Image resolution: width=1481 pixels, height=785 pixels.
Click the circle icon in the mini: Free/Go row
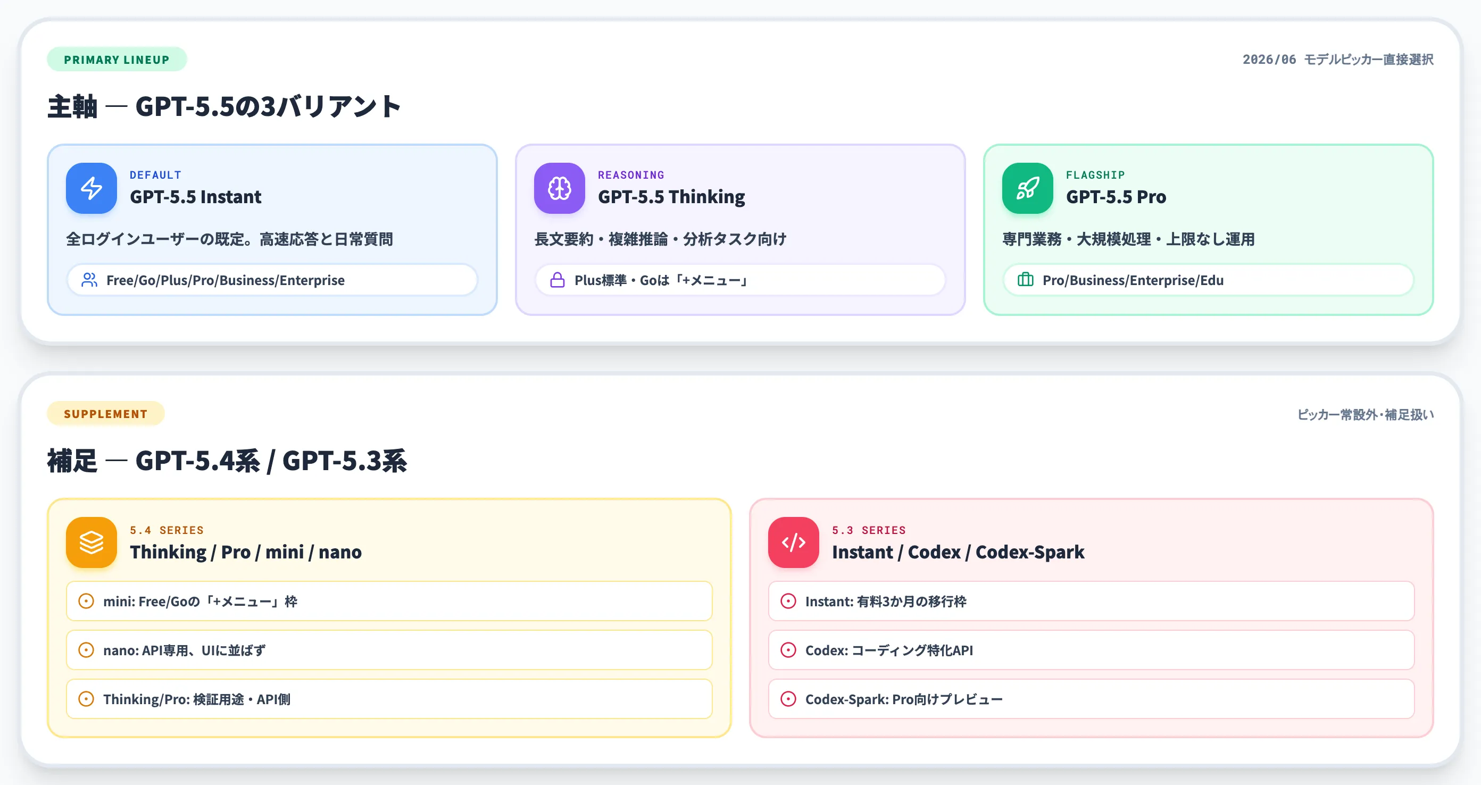[86, 601]
